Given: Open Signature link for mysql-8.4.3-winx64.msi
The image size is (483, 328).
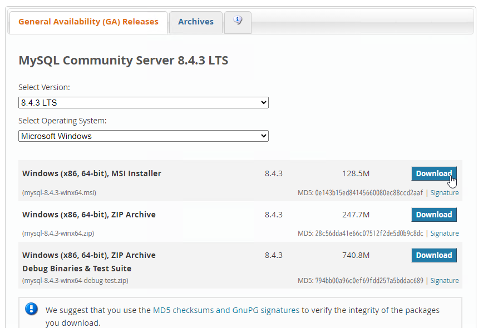Looking at the screenshot, I should (444, 192).
